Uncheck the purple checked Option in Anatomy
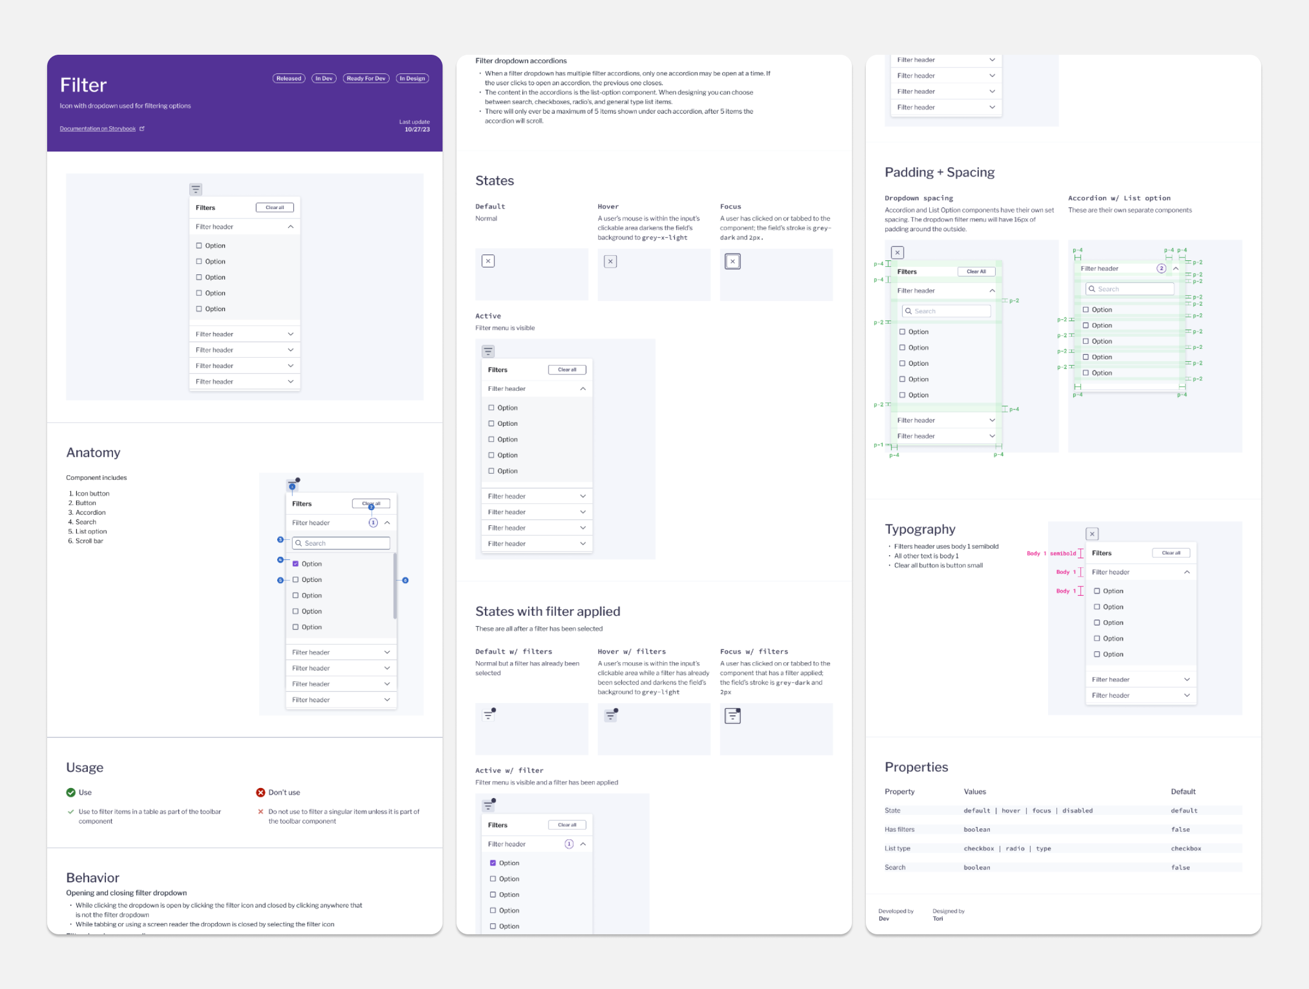1309x989 pixels. [x=295, y=564]
